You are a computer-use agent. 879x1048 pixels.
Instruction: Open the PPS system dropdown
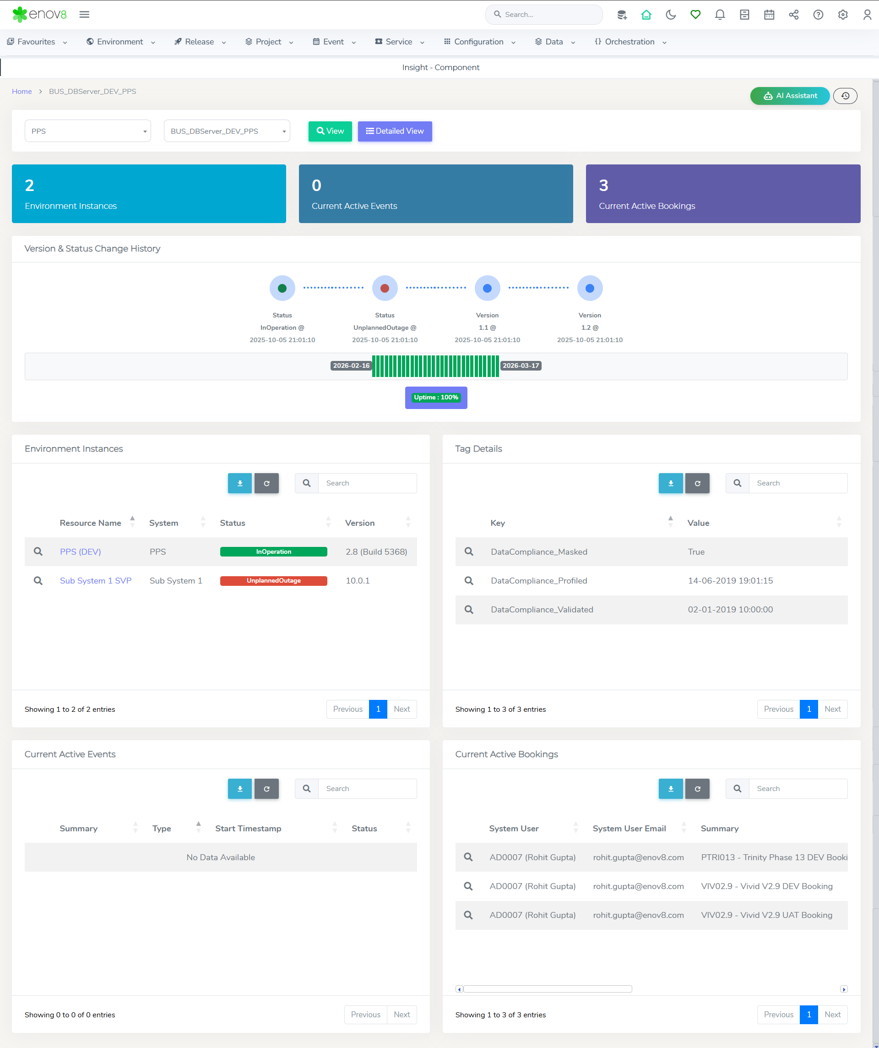click(88, 131)
